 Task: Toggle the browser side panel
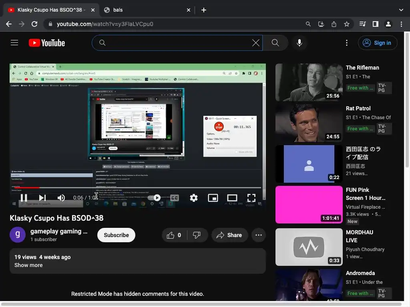(x=376, y=24)
